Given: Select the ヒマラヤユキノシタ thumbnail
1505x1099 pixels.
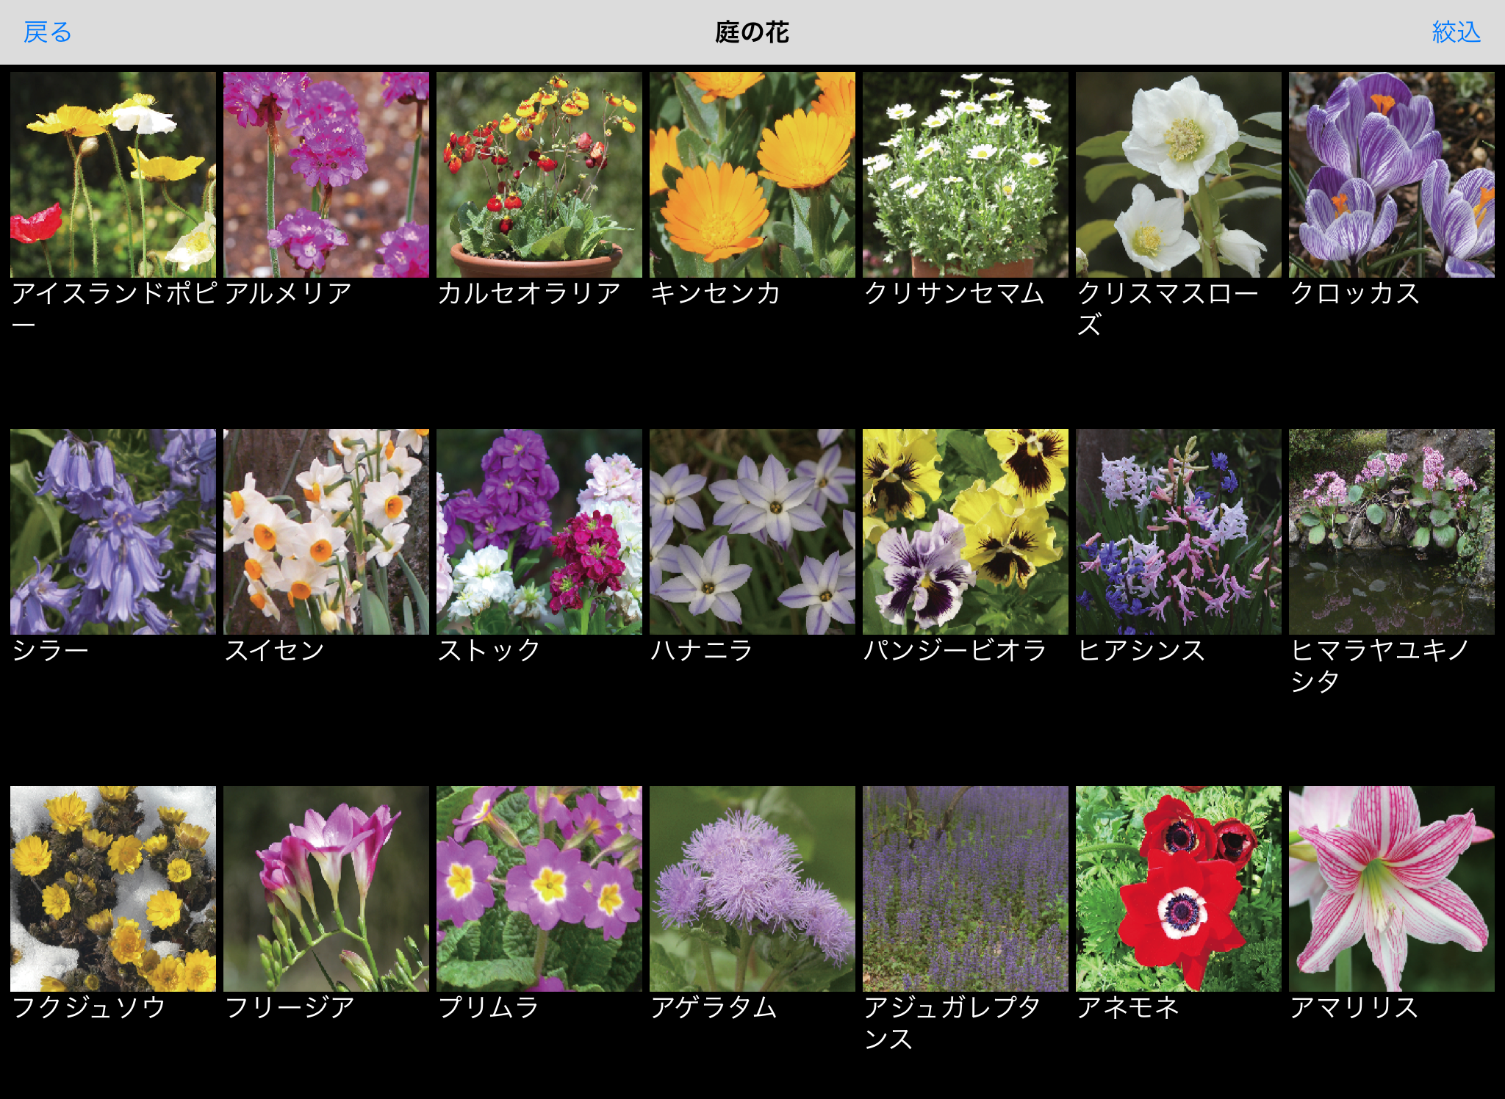Looking at the screenshot, I should pos(1392,532).
